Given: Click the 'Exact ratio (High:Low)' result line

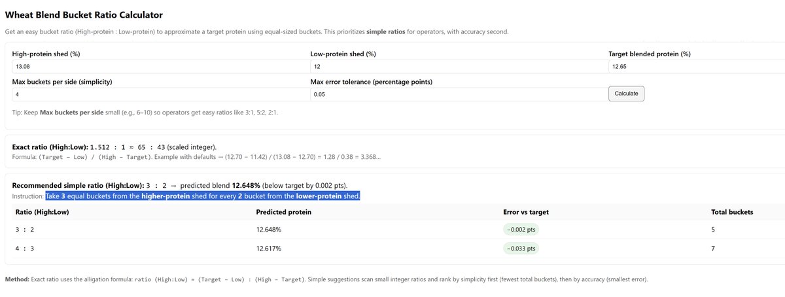Looking at the screenshot, I should pos(114,147).
